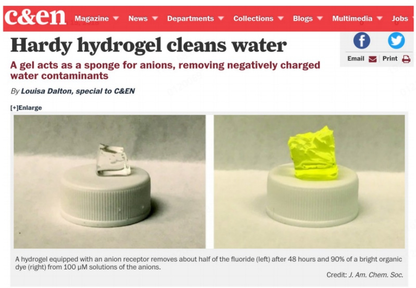Click the Print printer icon
The height and width of the screenshot is (288, 416).
point(406,59)
